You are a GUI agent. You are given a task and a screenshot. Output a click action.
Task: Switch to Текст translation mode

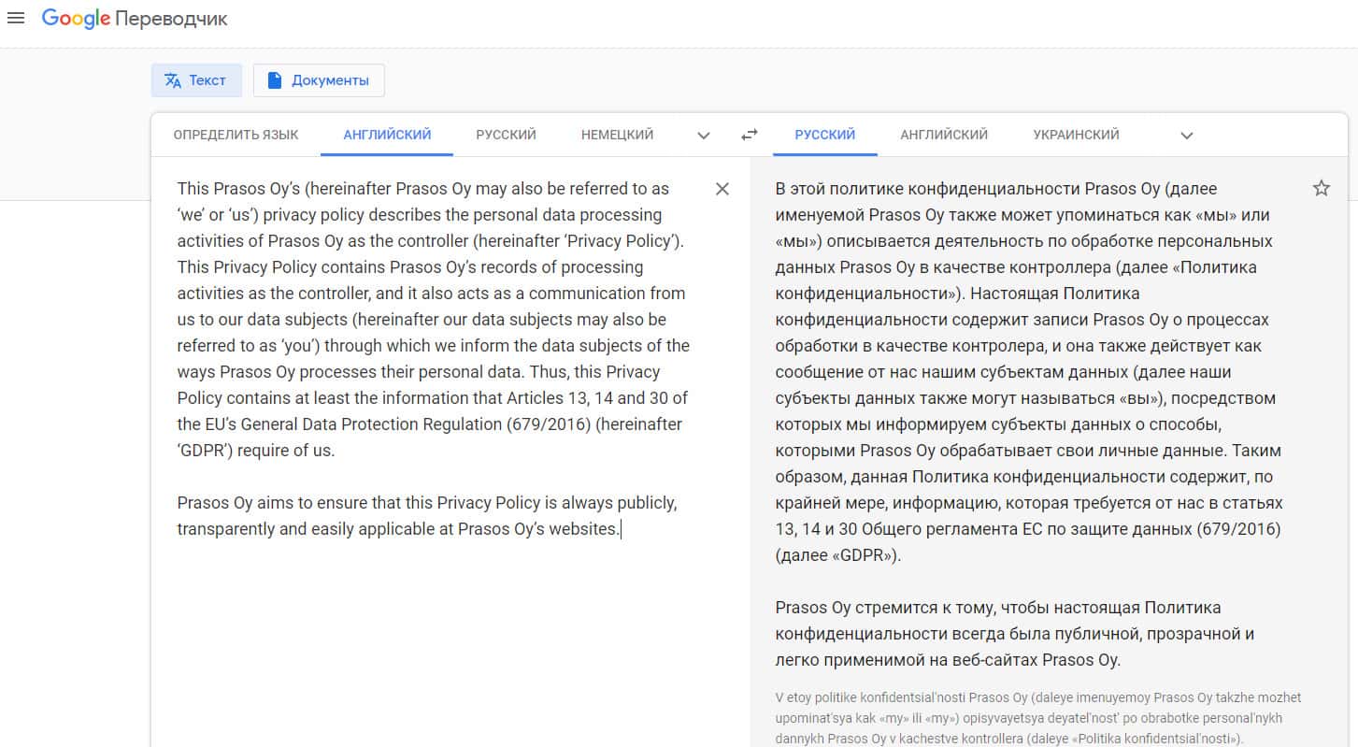[207, 80]
